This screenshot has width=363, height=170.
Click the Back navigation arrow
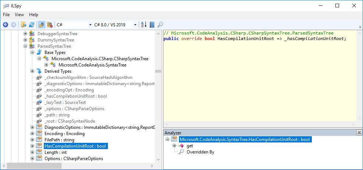pos(6,25)
